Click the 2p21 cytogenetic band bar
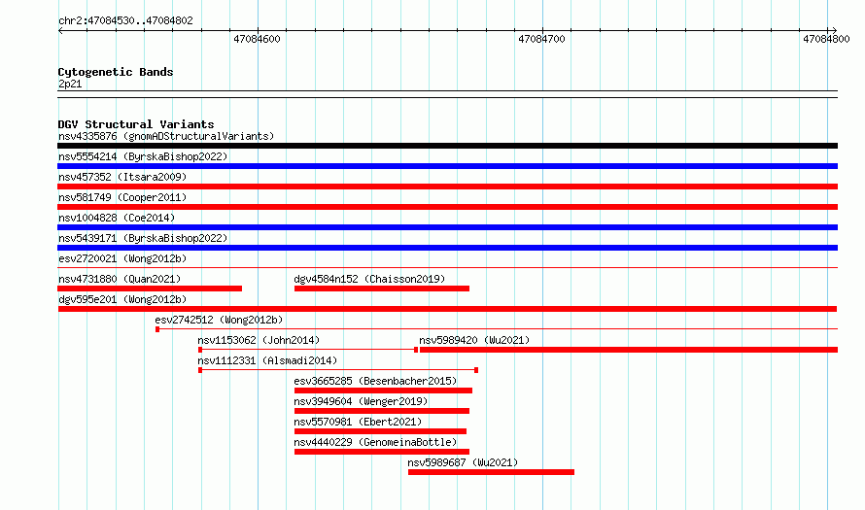This screenshot has height=510, width=865. [447, 94]
